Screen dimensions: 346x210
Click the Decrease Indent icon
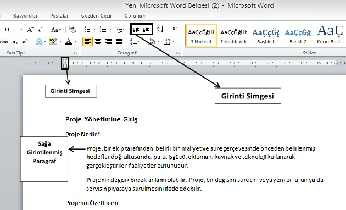[136, 29]
